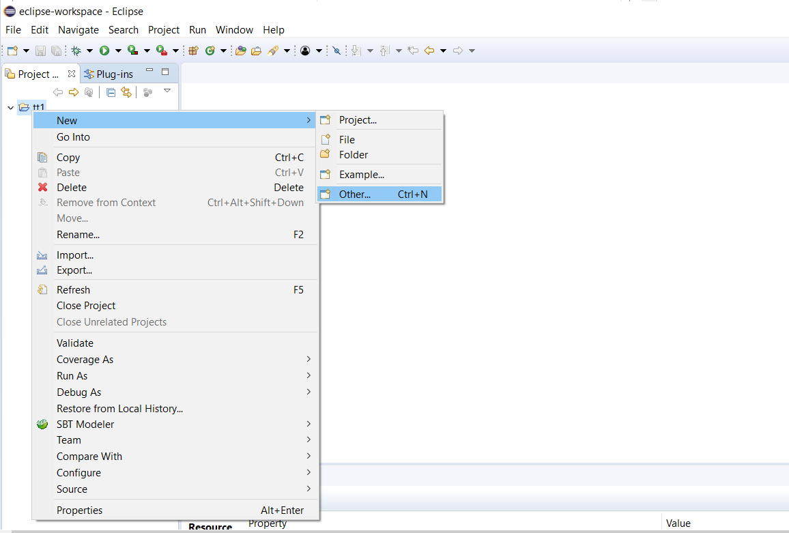
Task: Open the Navigate menu
Action: [x=78, y=30]
